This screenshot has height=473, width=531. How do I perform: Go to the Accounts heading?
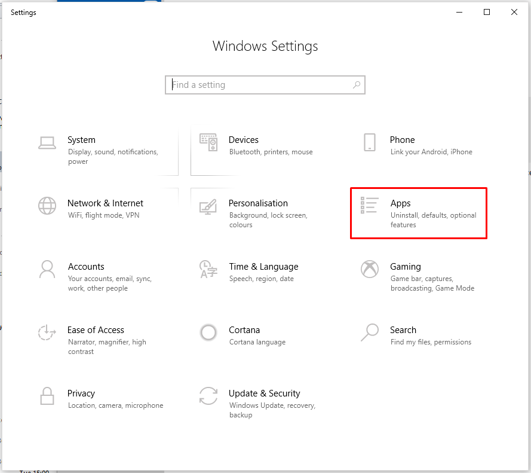click(86, 267)
